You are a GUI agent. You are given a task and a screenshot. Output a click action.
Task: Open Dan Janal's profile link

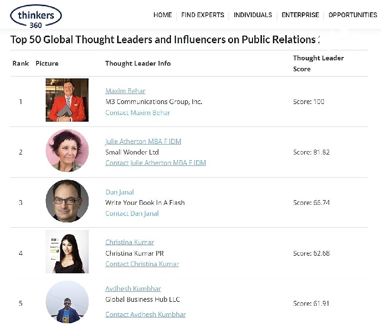point(120,192)
